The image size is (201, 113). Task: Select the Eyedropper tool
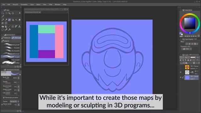click(x=3, y=16)
